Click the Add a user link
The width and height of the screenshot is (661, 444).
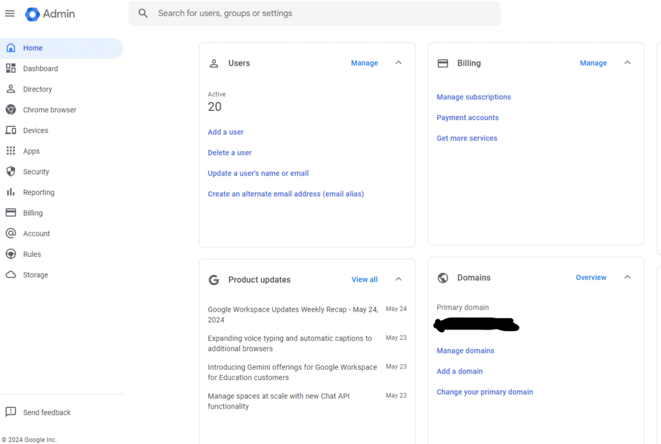225,132
